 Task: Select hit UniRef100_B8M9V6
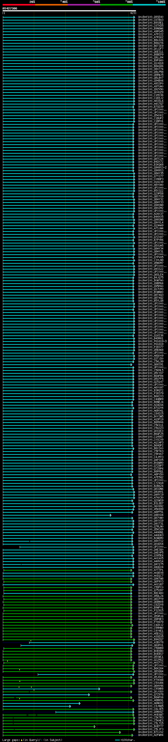click(151, 422)
